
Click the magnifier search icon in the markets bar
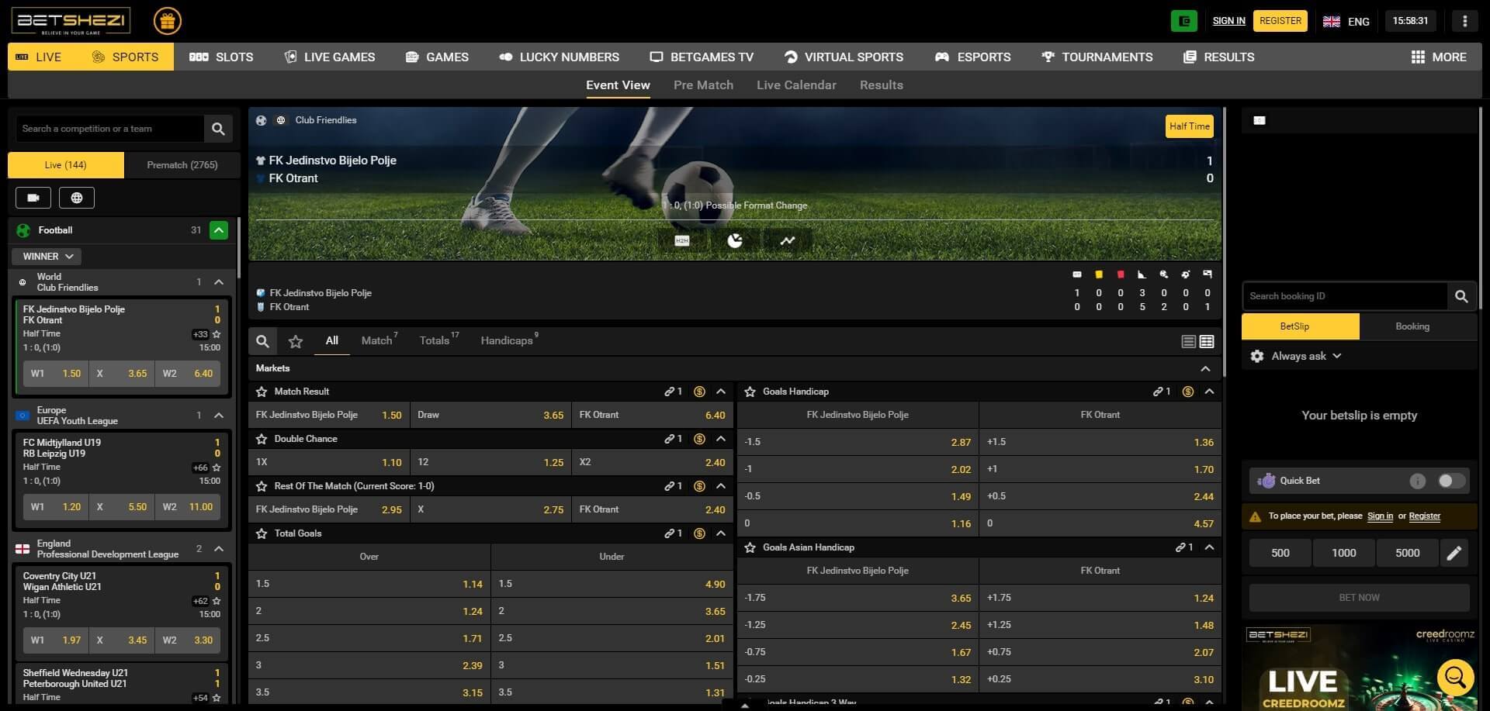[x=262, y=341]
